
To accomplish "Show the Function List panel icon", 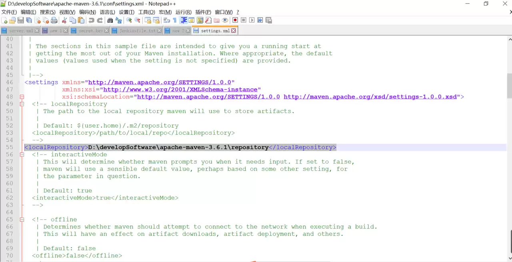I will click(x=208, y=20).
